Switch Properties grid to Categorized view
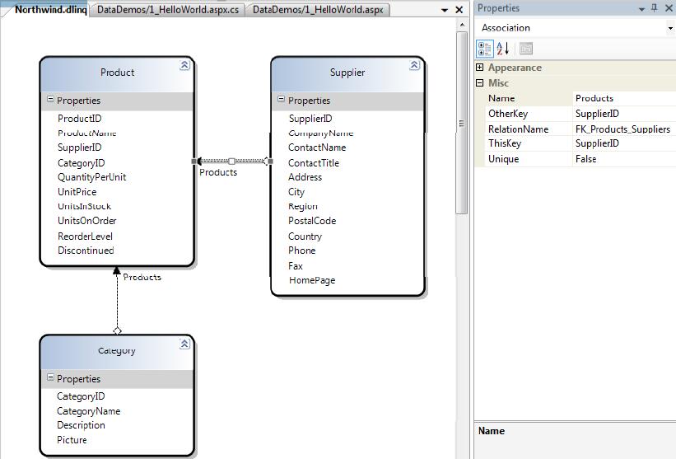Viewport: 676px width, 459px height. click(485, 49)
